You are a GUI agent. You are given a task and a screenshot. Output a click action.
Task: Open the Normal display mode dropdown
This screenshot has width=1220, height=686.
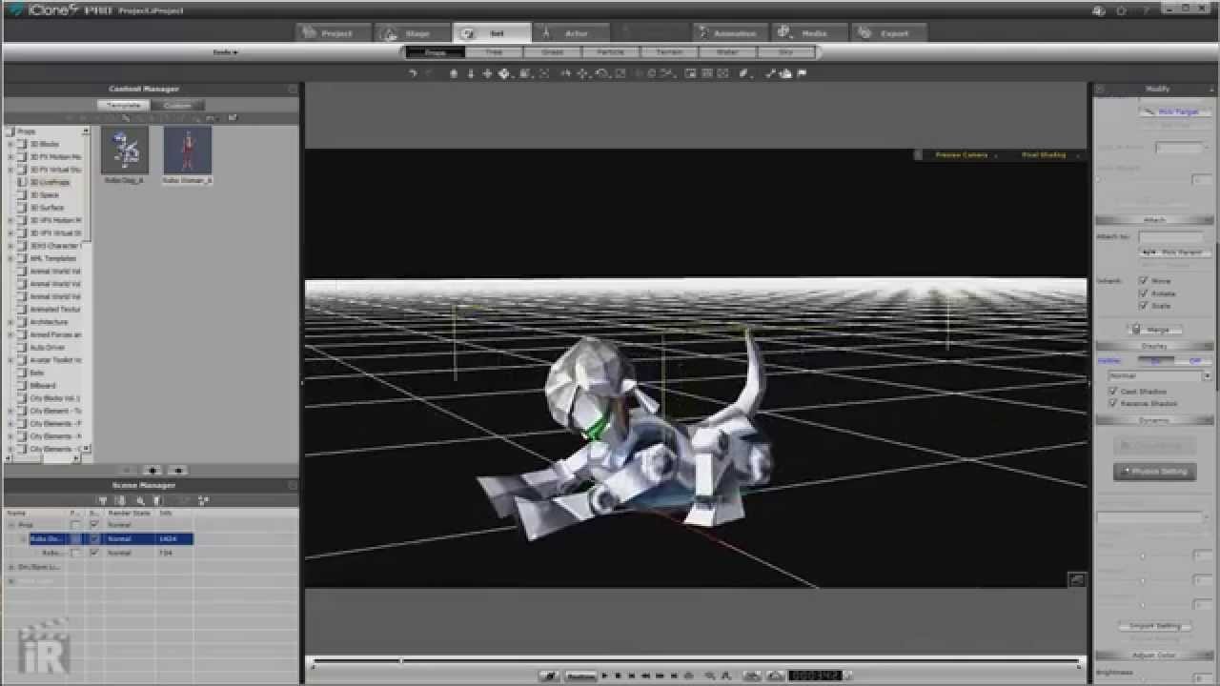(1159, 376)
